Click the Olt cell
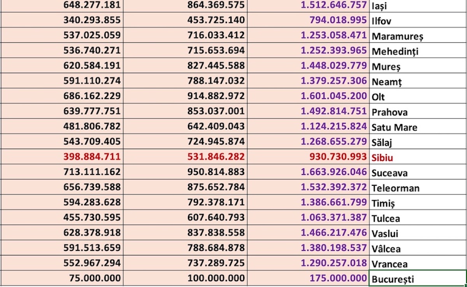 pos(417,97)
